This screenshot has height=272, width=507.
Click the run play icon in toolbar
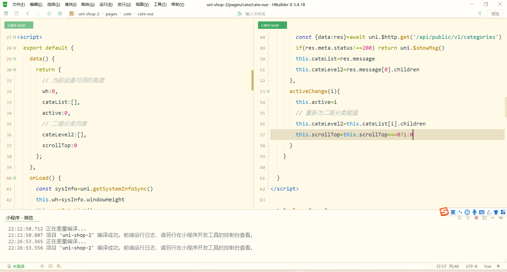coord(60,13)
